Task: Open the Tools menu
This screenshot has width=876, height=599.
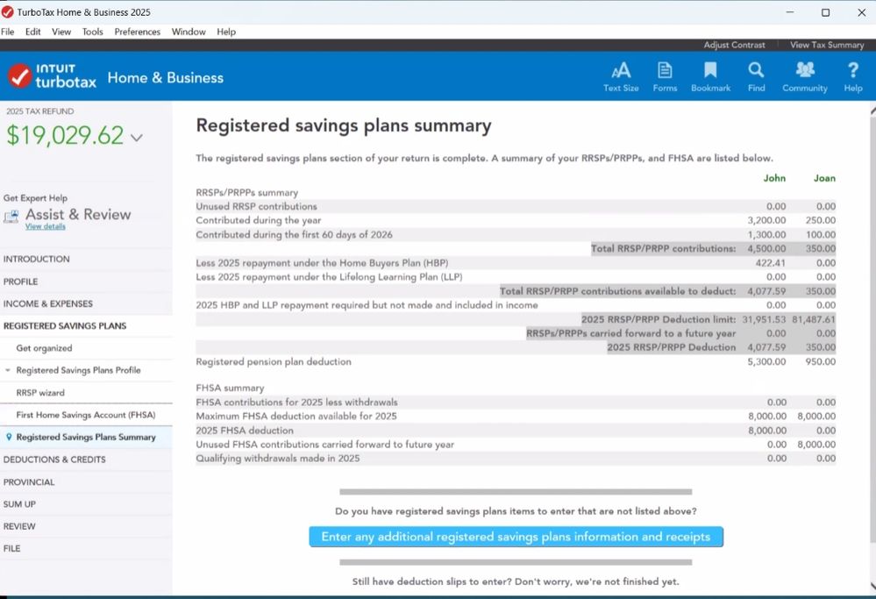Action: click(92, 32)
